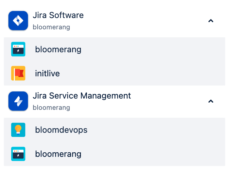Open the initlive project label
234x170 pixels.
pyautogui.click(x=47, y=73)
